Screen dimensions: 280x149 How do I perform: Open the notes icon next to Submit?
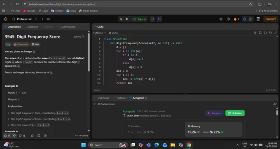[x=152, y=19]
